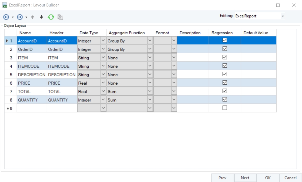302x182 pixels.
Task: Toggle Regression checkbox for TOTAL row
Action: pyautogui.click(x=224, y=91)
